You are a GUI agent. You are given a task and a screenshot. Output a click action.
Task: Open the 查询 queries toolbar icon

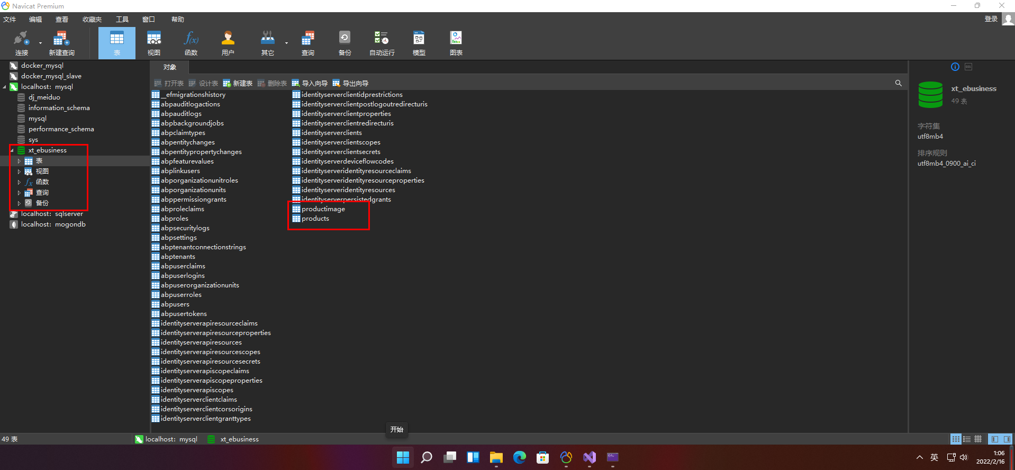pyautogui.click(x=308, y=42)
